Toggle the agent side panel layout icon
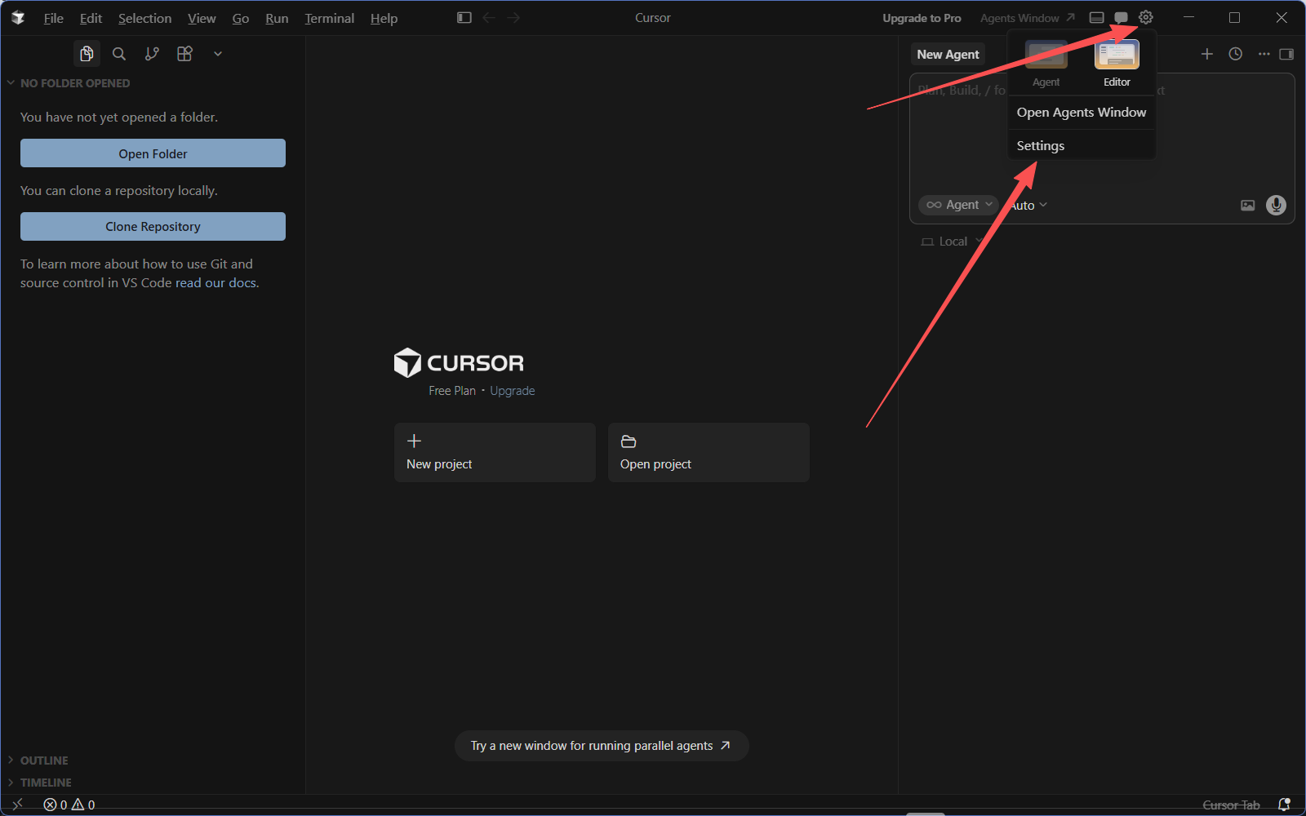This screenshot has height=816, width=1306. (x=1286, y=54)
